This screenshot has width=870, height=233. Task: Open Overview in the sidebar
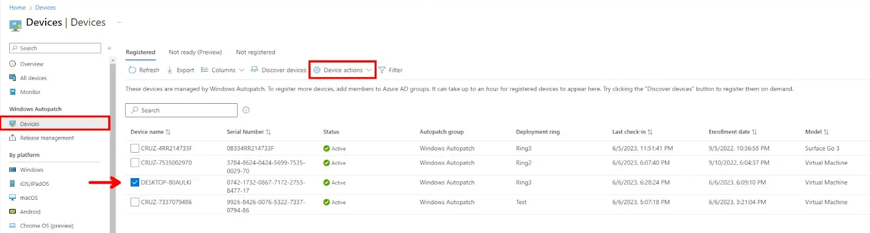32,64
